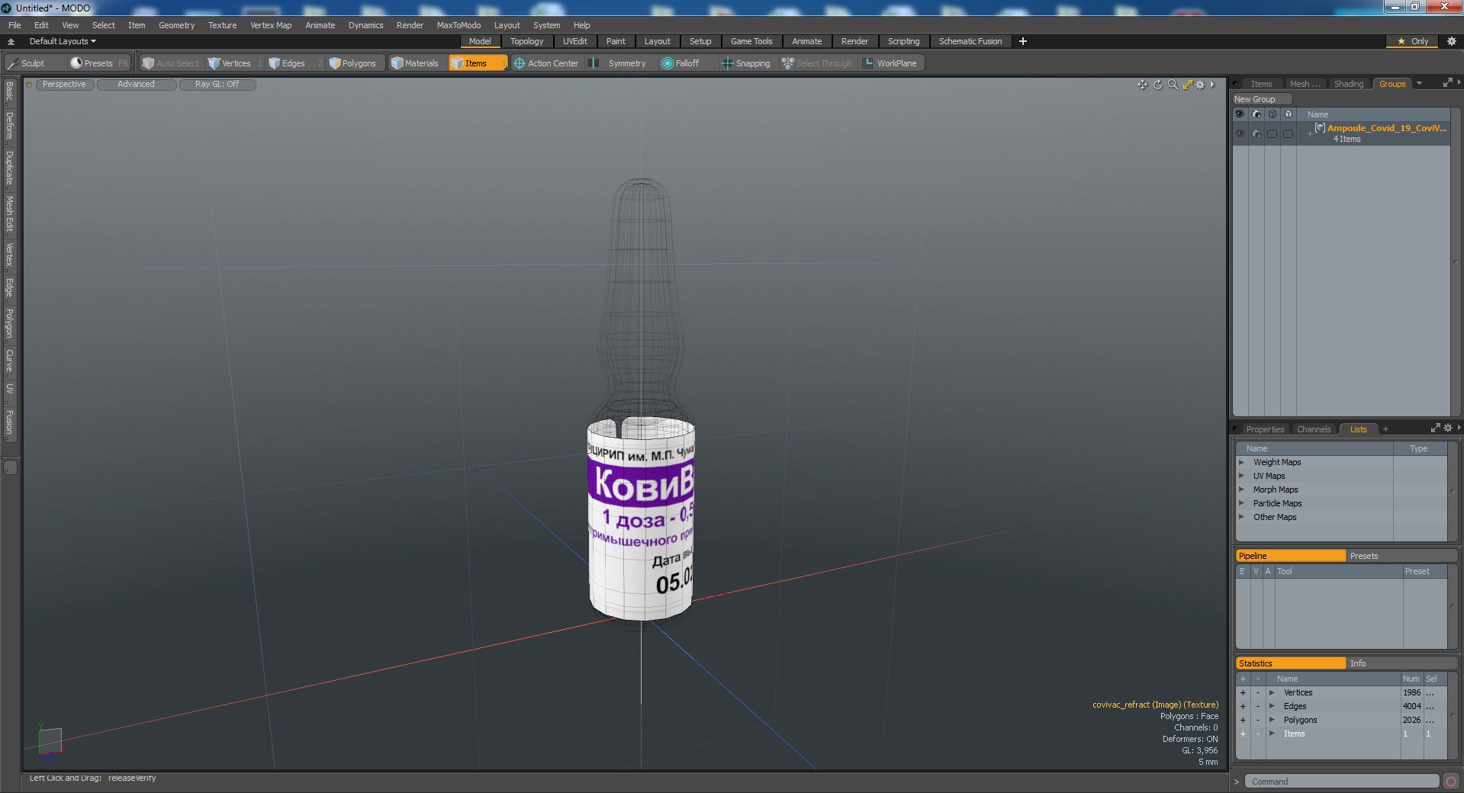Expand the Other Maps list
1464x793 pixels.
(x=1242, y=517)
